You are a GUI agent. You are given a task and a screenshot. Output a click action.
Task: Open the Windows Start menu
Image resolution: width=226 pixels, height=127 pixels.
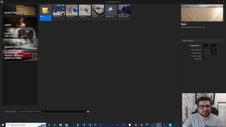[2, 125]
